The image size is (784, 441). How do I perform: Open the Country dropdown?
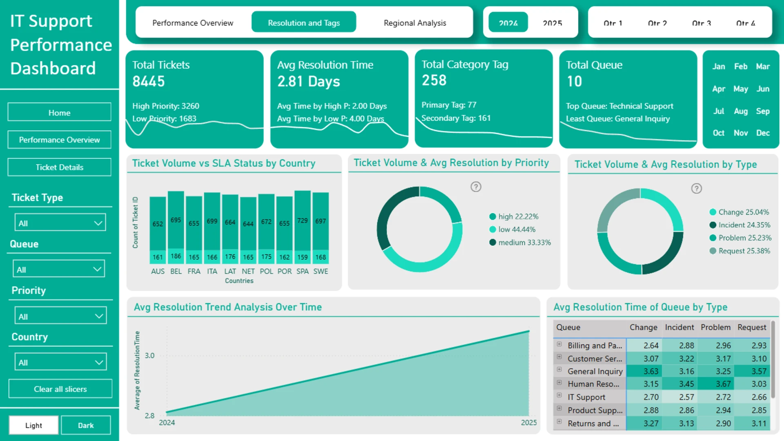click(x=60, y=362)
